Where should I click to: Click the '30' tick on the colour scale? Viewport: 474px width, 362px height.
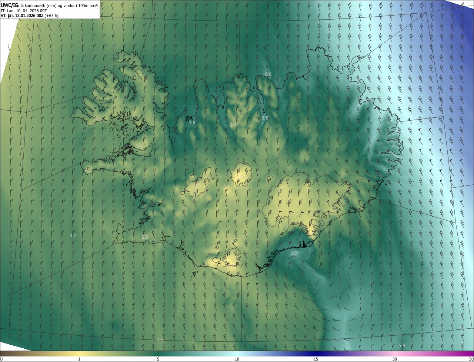coord(395,359)
